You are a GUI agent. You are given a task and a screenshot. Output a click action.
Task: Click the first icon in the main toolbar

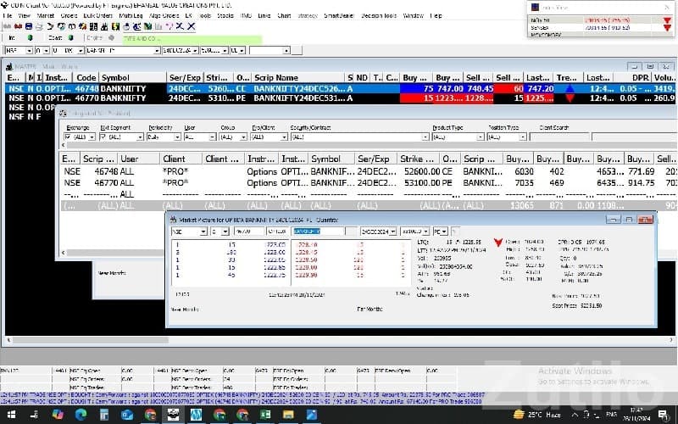pos(8,26)
